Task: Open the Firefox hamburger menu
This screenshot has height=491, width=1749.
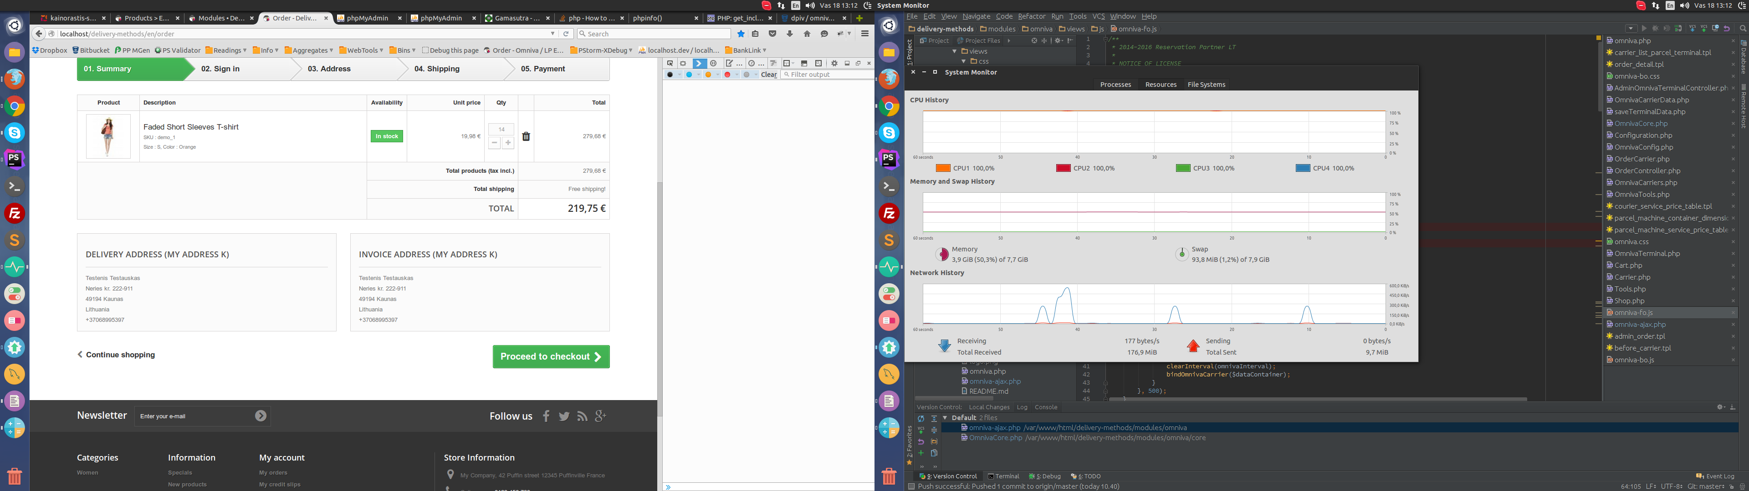Action: click(864, 34)
